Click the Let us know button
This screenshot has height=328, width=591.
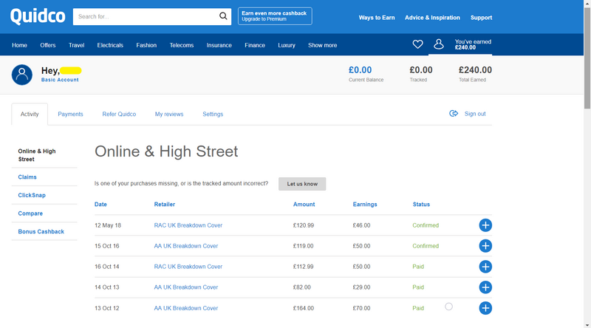(x=302, y=184)
